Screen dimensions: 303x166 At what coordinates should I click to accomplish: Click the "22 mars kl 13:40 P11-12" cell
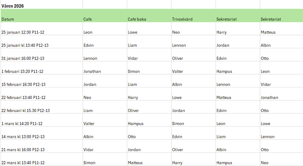tap(23, 163)
